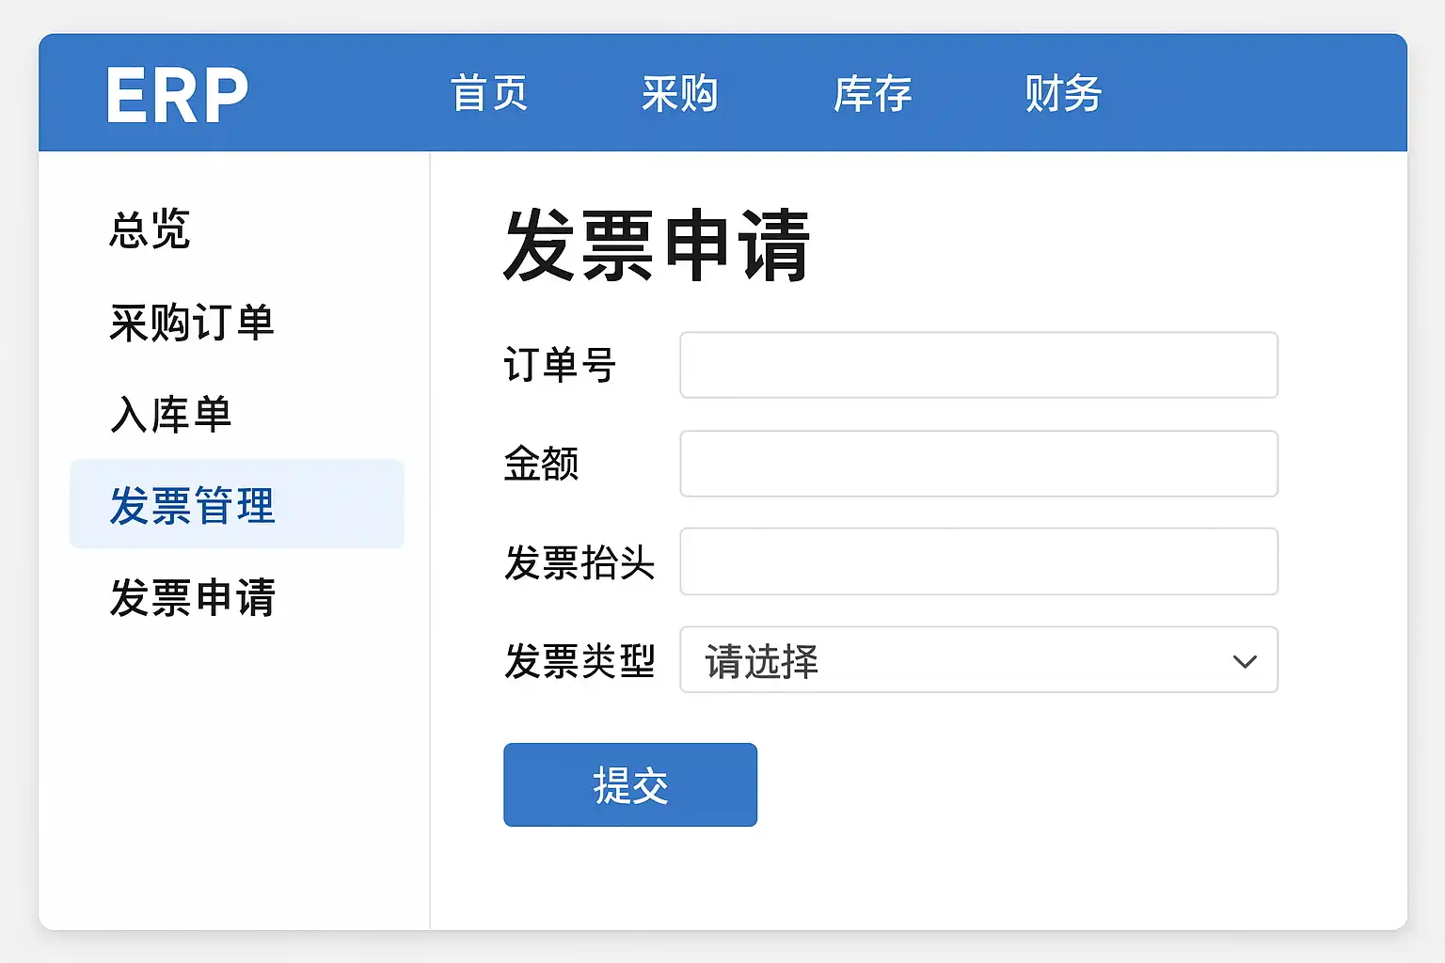This screenshot has height=963, width=1445.
Task: Click the 订单号 form label
Action: [560, 365]
